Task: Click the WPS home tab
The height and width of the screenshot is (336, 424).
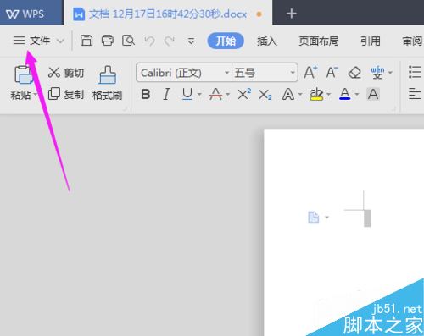Action: (31, 13)
